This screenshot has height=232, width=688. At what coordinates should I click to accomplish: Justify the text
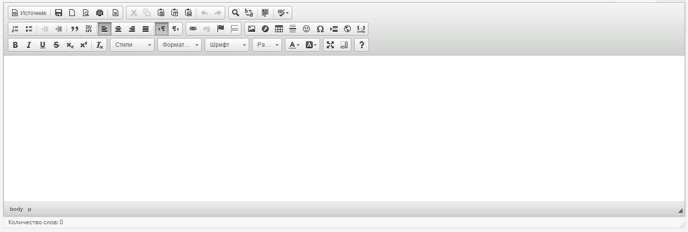146,29
